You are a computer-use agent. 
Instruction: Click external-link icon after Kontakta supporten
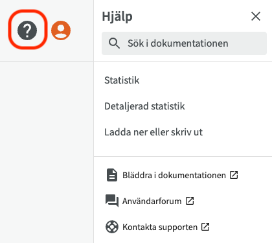click(x=205, y=227)
